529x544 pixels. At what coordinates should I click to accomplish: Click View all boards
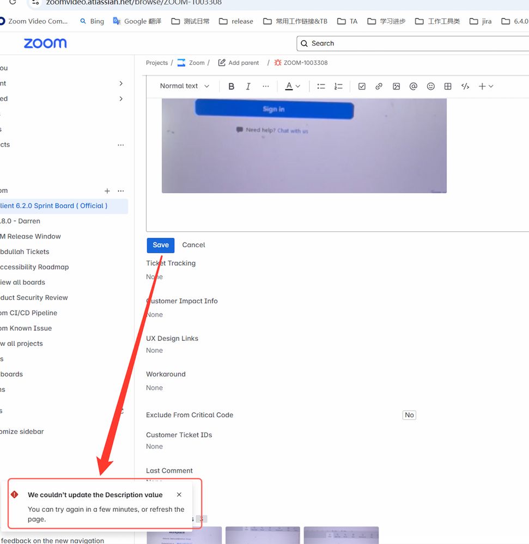click(x=22, y=282)
